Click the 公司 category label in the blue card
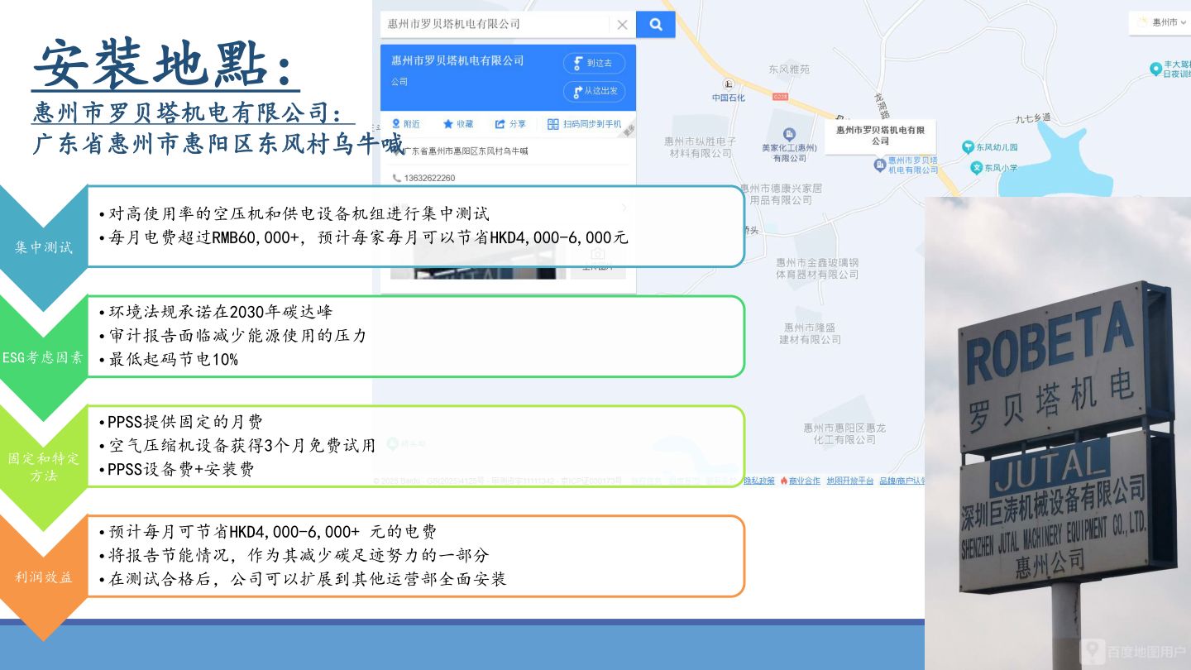1191x670 pixels. 399,82
